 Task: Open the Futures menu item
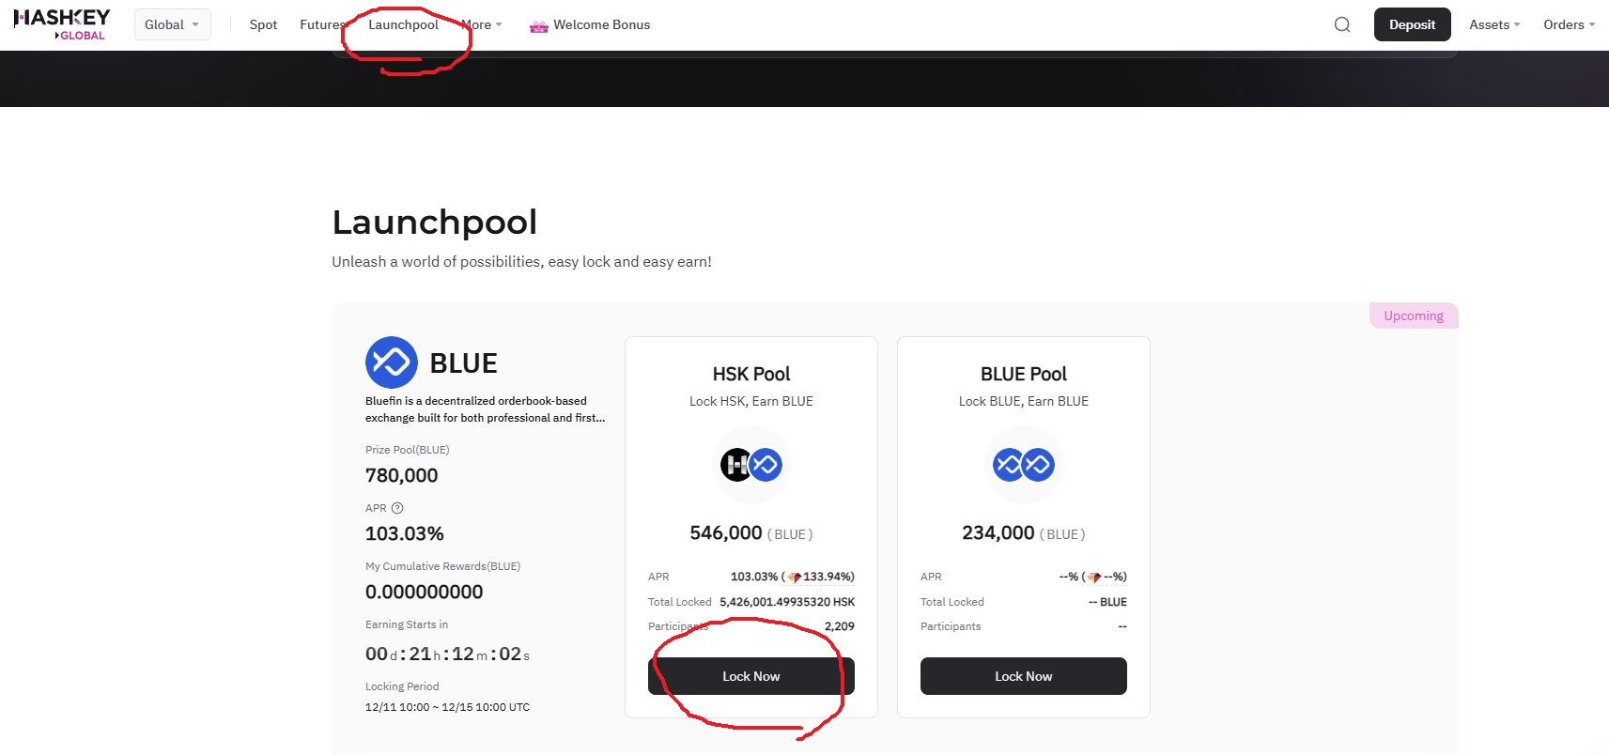pyautogui.click(x=323, y=24)
